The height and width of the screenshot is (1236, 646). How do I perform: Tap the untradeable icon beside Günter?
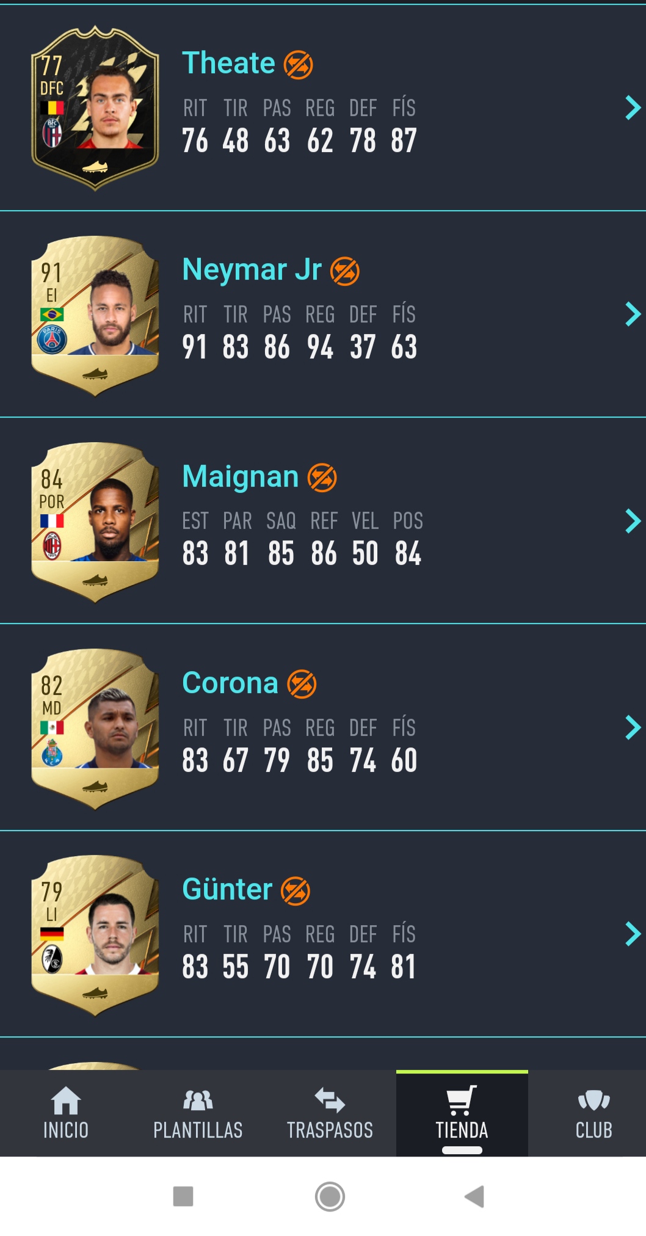(x=296, y=890)
